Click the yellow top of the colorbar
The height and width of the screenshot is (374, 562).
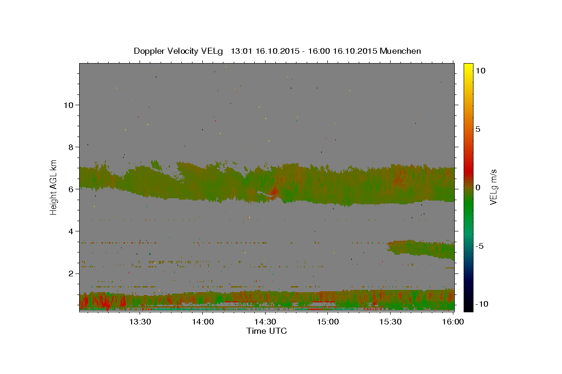468,68
